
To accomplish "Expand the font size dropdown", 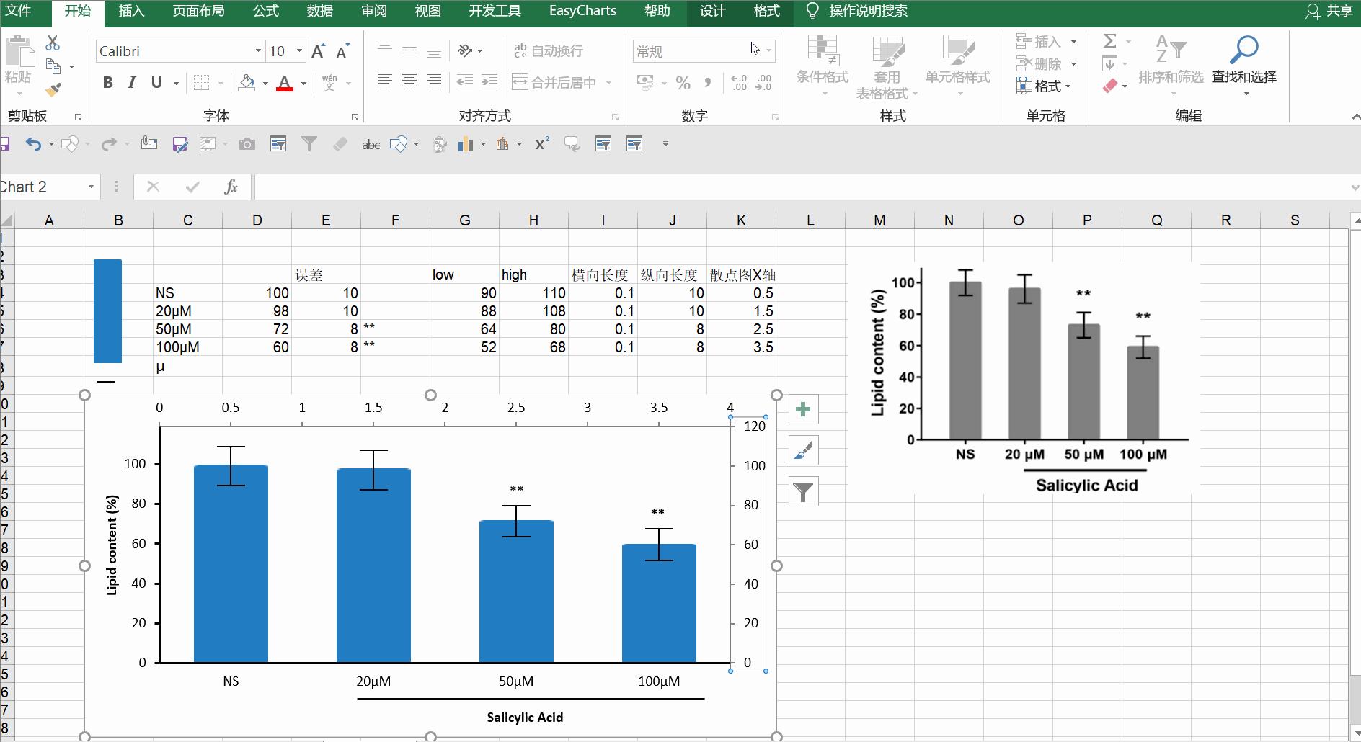I will 300,51.
